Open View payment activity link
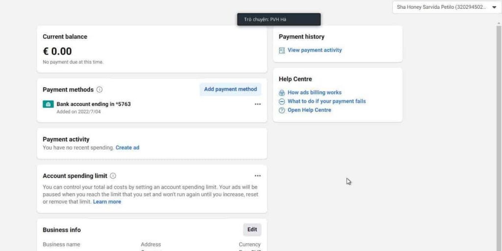 [315, 50]
